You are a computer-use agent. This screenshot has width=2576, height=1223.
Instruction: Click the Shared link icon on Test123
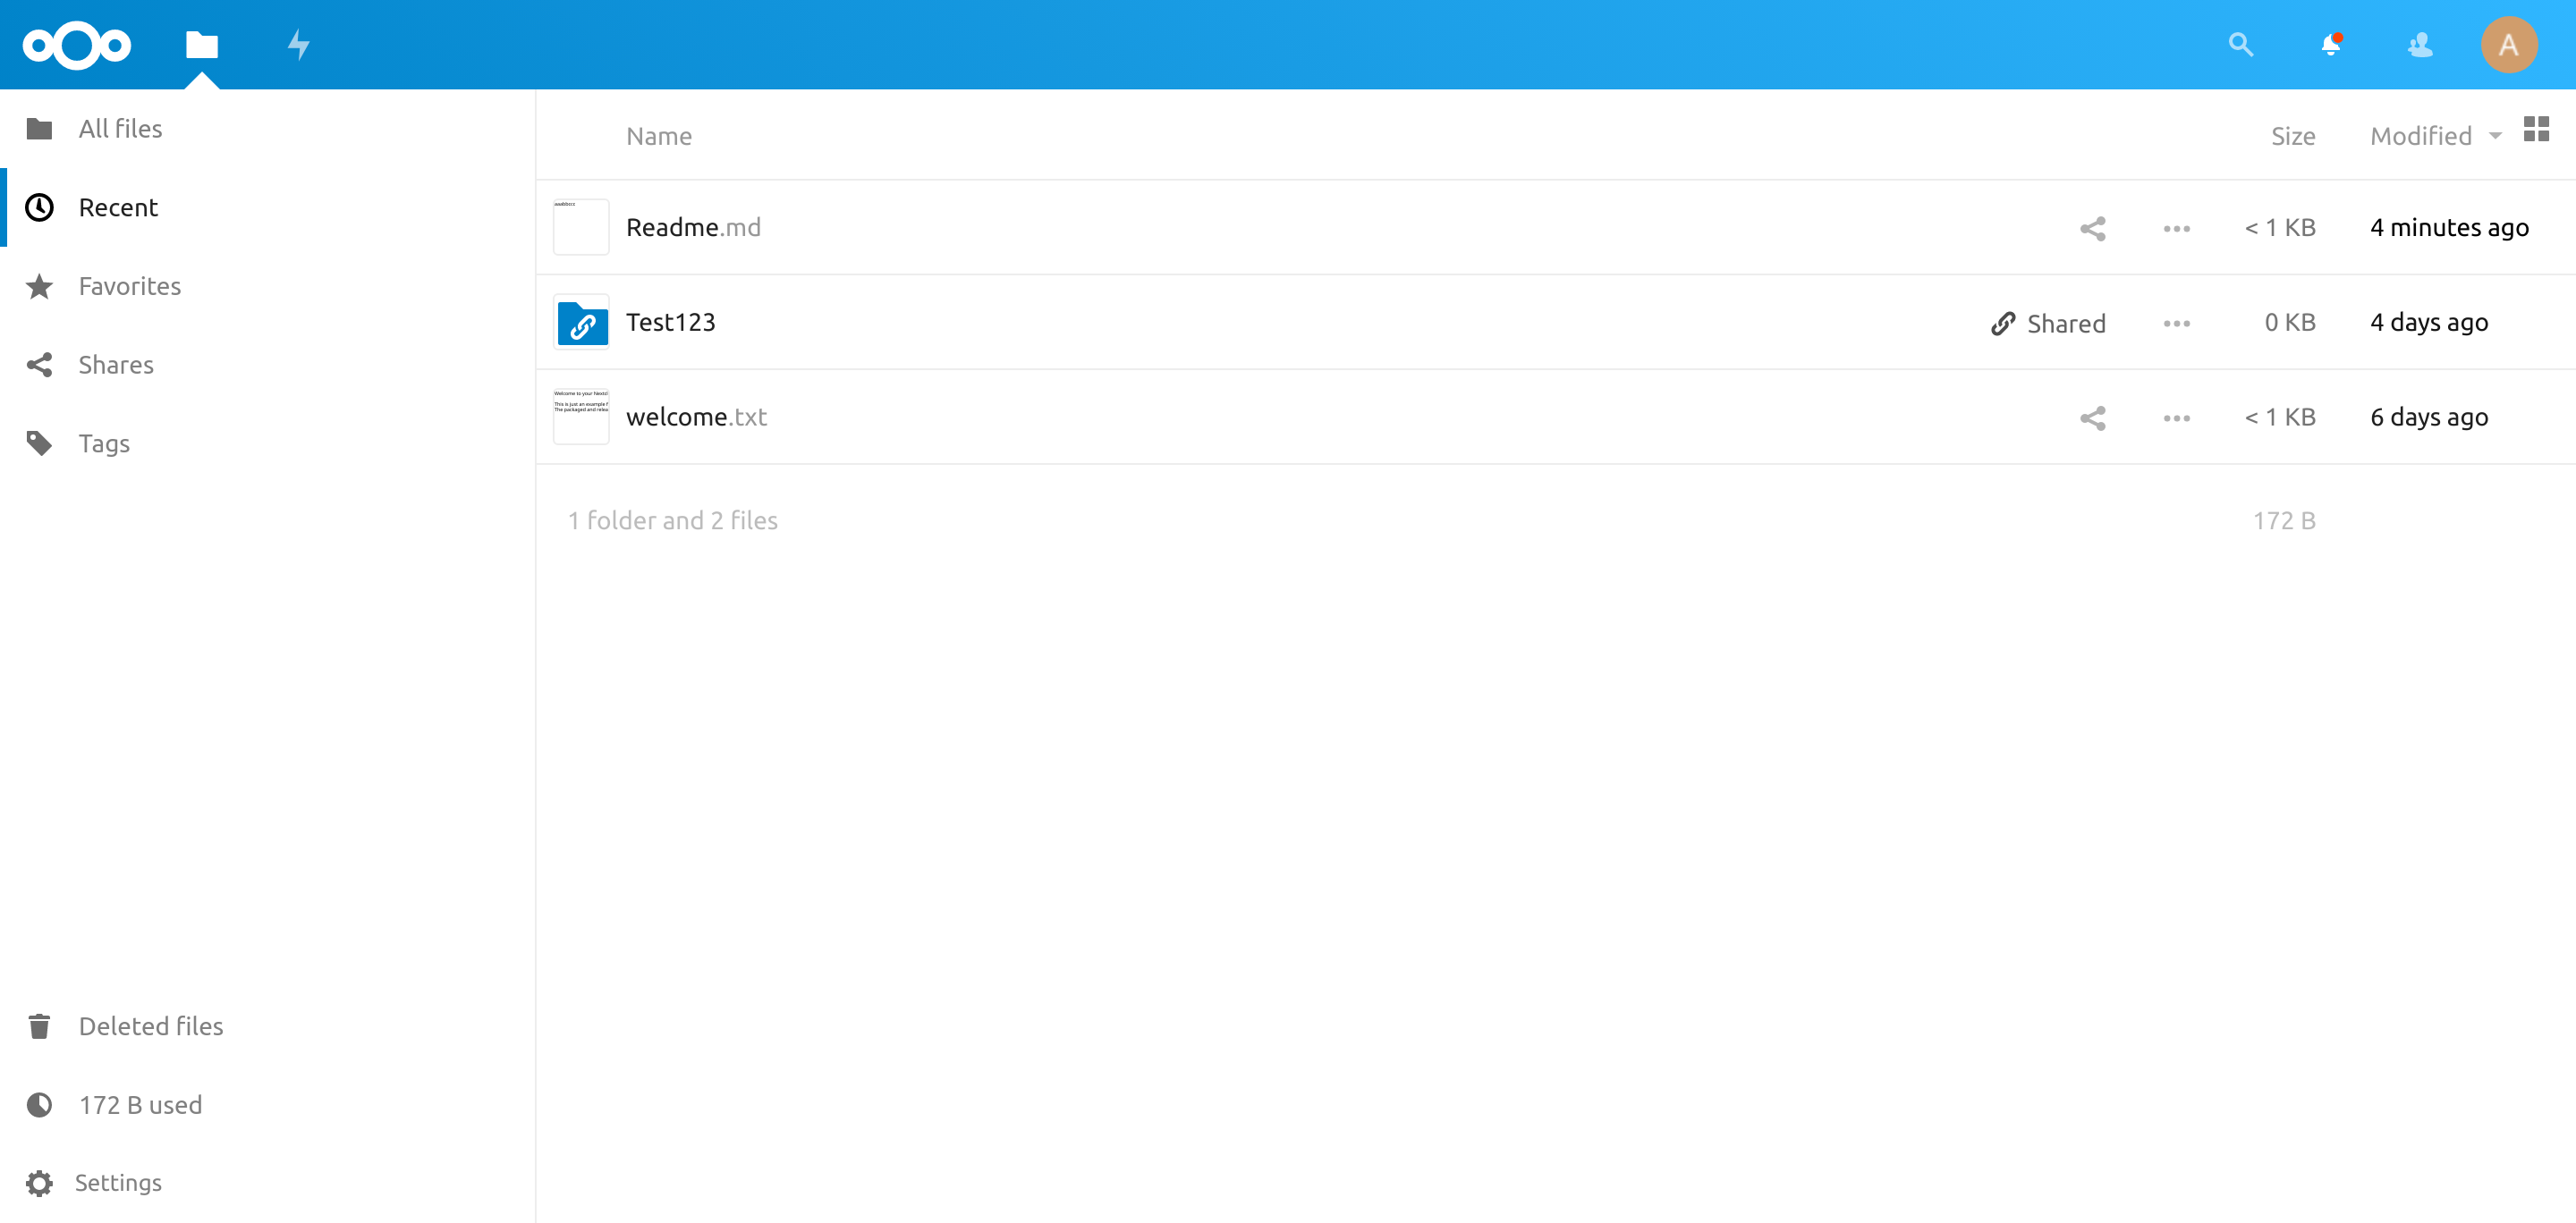[2004, 323]
